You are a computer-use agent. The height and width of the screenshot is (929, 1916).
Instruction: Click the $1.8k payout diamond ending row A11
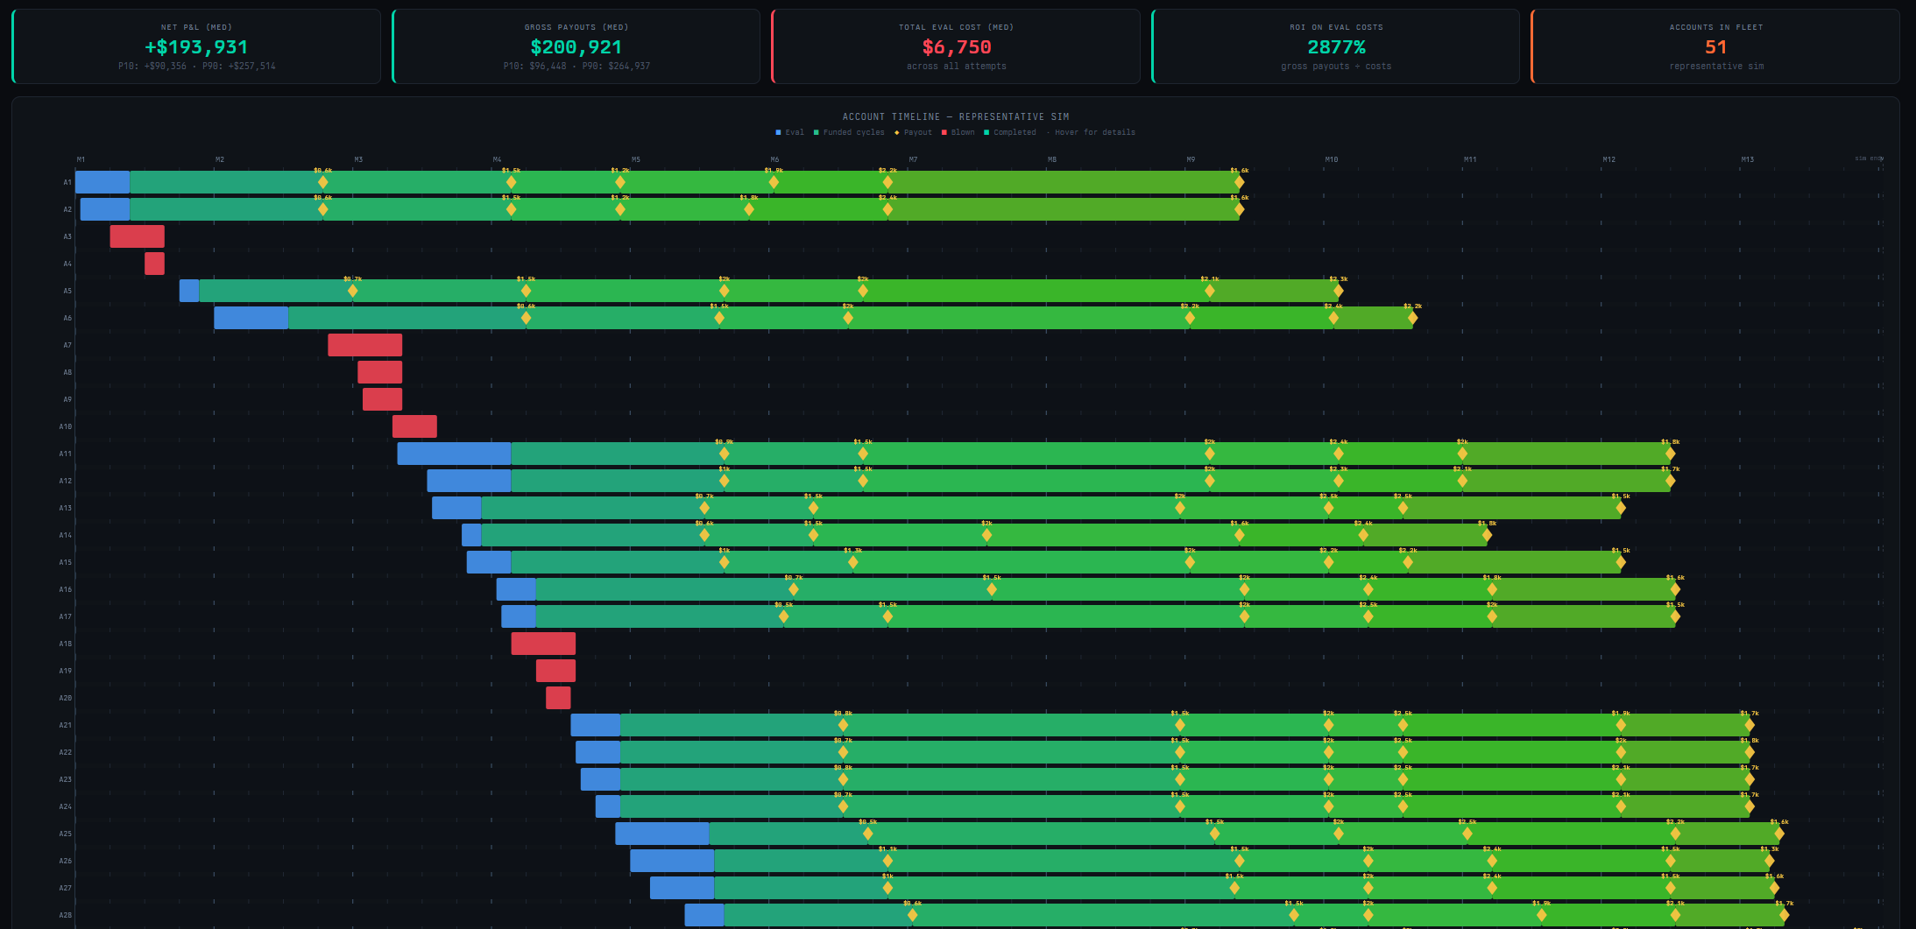(x=1669, y=454)
